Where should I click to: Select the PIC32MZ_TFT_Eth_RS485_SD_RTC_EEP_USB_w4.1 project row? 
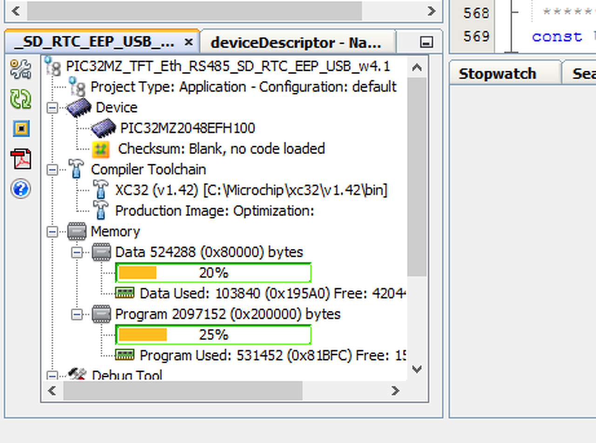(228, 66)
